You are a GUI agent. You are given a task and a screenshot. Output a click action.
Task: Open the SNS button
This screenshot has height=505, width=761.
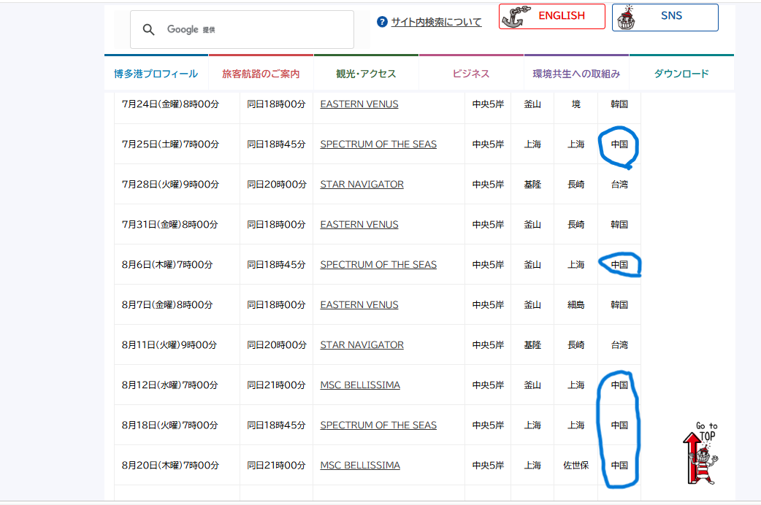coord(665,18)
